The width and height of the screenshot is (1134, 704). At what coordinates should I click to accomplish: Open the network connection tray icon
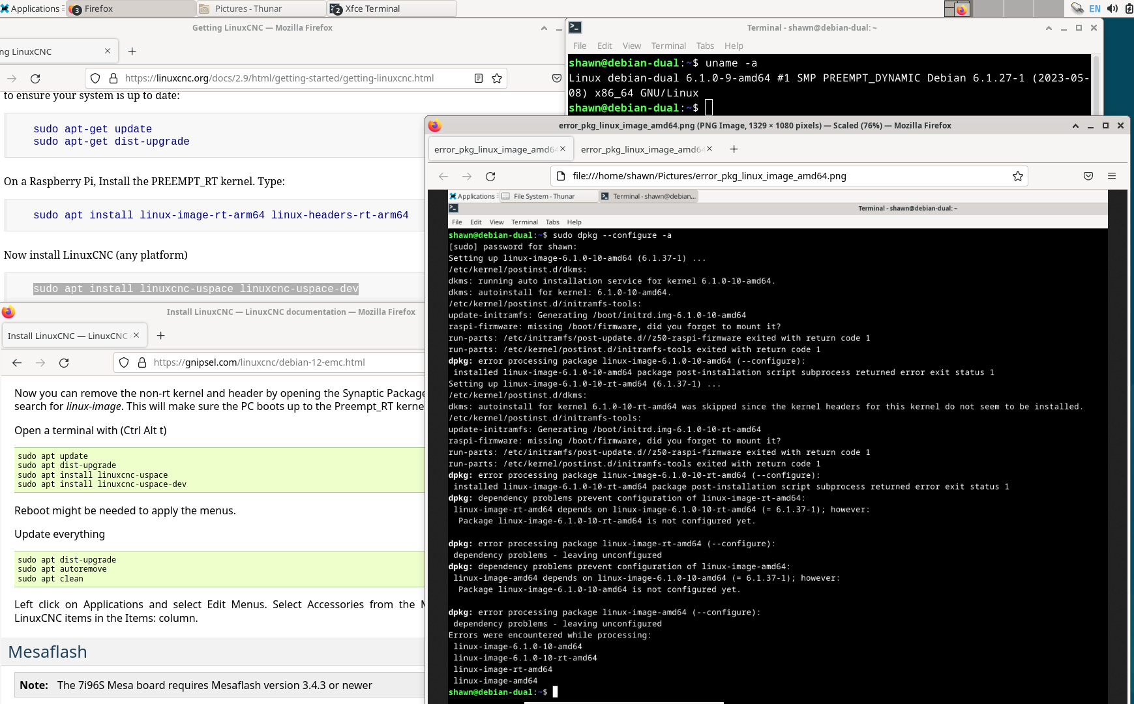[1077, 8]
